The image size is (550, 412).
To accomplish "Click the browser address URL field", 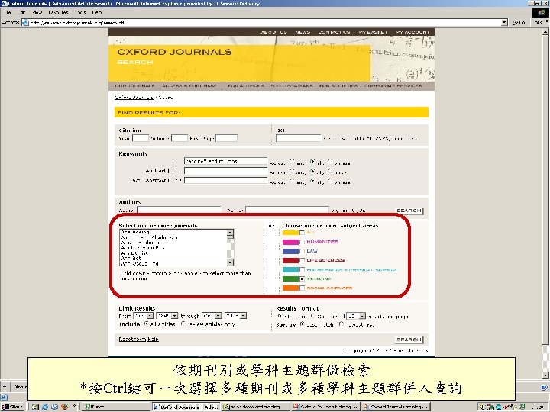I will 265,22.
